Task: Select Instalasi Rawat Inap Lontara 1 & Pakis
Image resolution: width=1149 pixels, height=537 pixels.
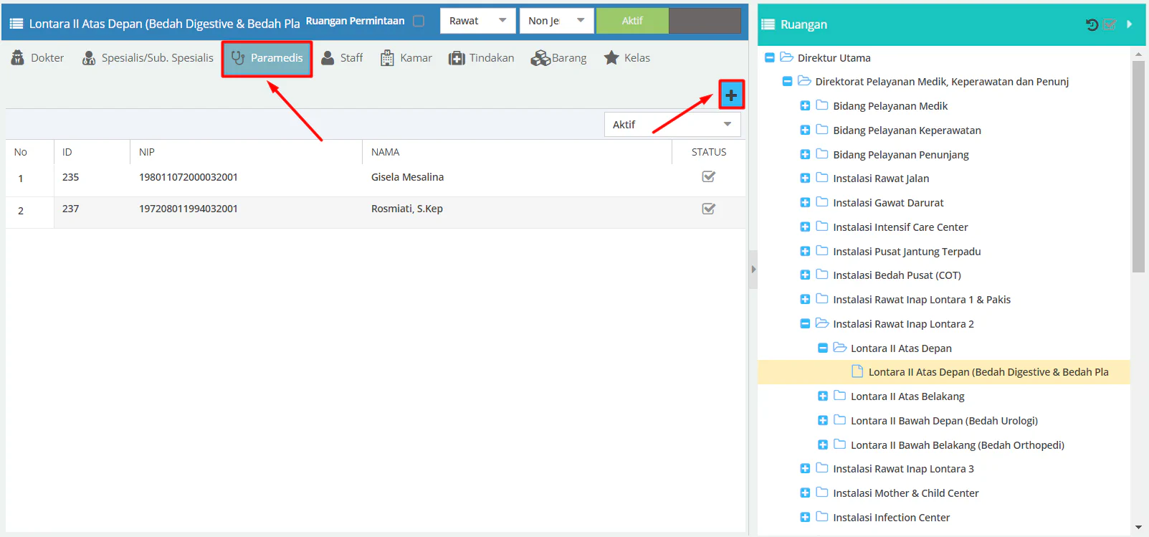Action: 922,300
